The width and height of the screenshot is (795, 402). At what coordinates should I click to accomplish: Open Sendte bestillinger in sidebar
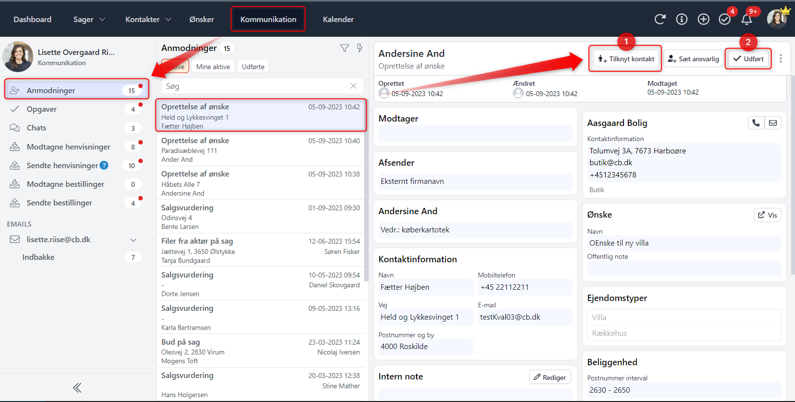[x=77, y=202]
